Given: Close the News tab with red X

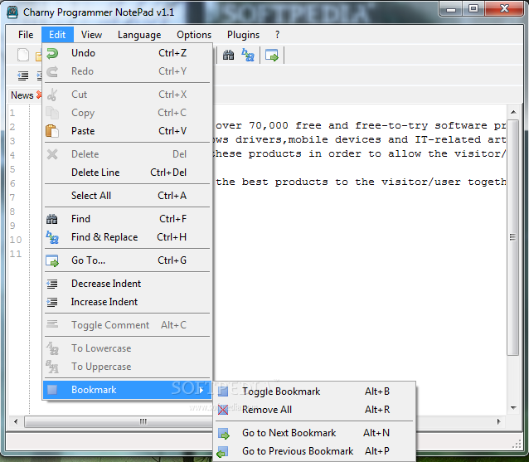Looking at the screenshot, I should coord(39,95).
